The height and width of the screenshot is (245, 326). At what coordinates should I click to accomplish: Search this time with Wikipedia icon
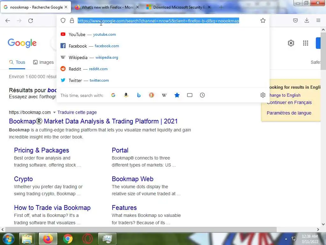164,95
